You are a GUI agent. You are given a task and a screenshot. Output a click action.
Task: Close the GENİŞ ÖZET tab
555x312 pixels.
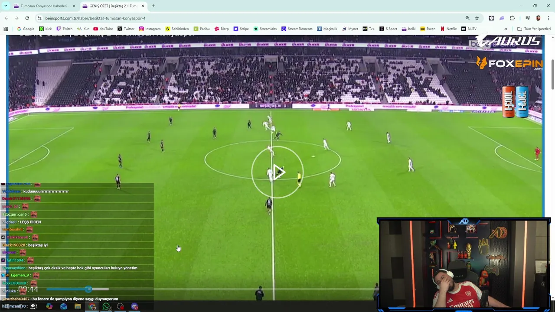pyautogui.click(x=143, y=6)
